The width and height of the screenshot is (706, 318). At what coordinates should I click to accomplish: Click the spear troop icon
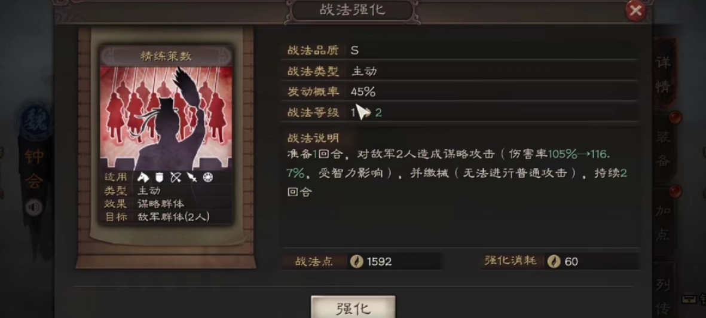pos(192,178)
